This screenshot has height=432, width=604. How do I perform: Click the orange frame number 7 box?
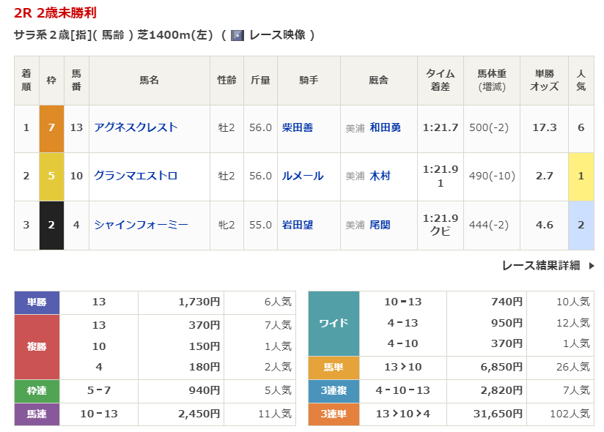click(51, 127)
